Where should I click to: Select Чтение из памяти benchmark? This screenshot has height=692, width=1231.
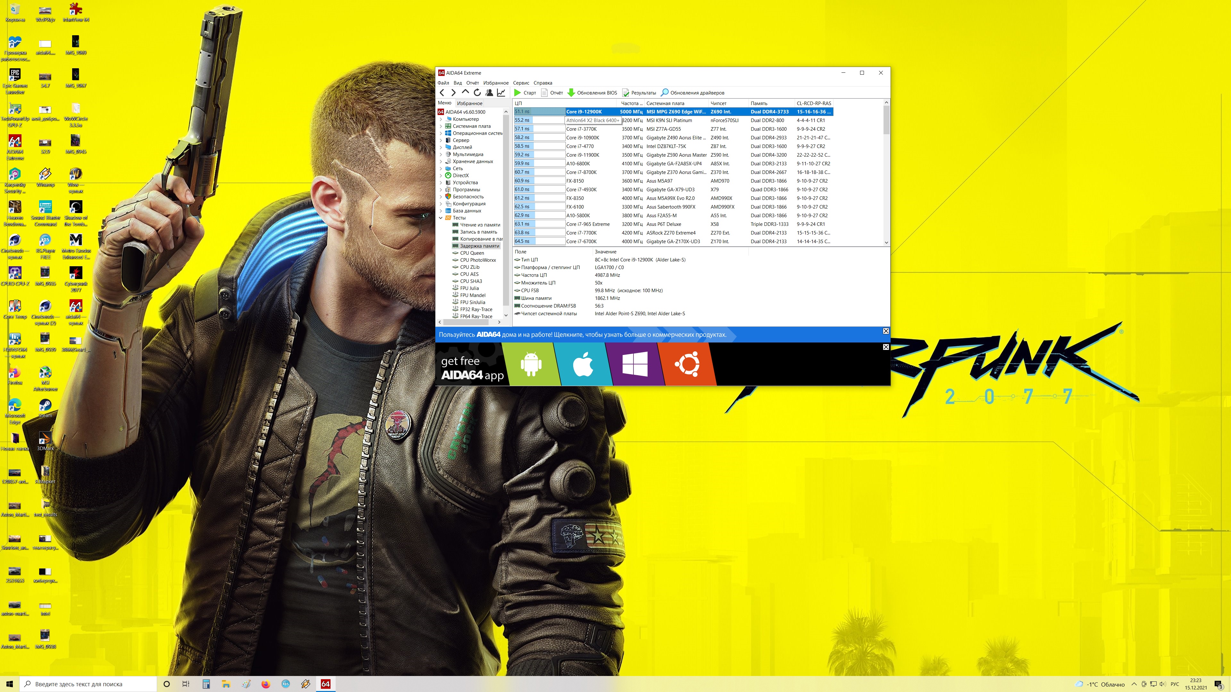480,225
